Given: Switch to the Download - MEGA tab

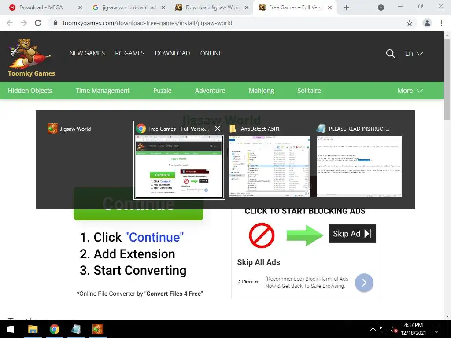Looking at the screenshot, I should 41,7.
